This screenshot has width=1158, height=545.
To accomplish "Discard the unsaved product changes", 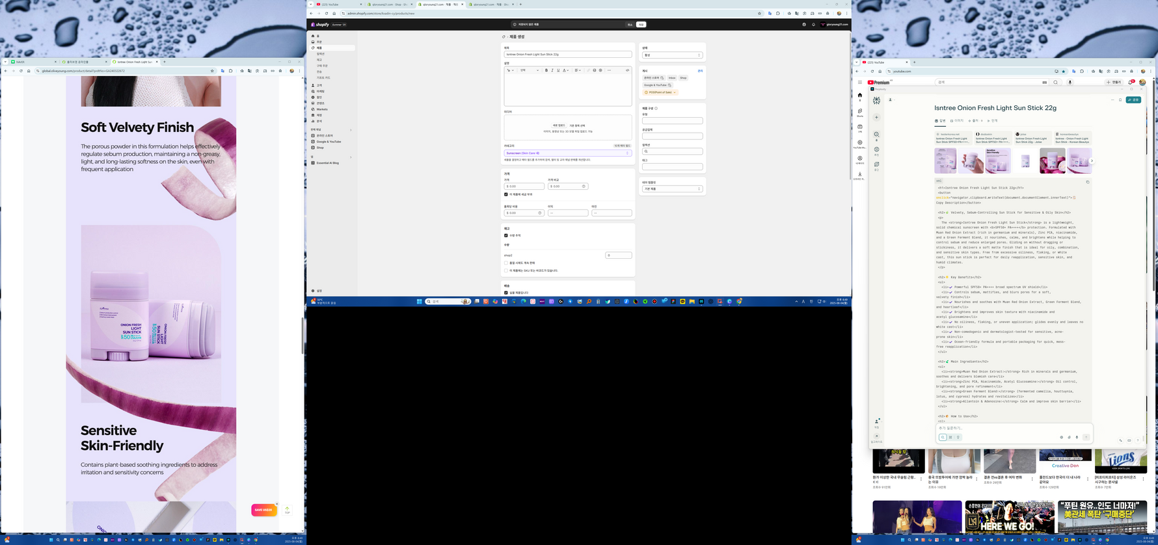I will click(630, 25).
